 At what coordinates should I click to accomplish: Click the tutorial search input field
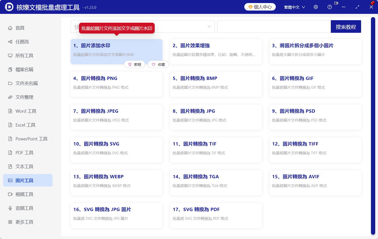point(274,26)
